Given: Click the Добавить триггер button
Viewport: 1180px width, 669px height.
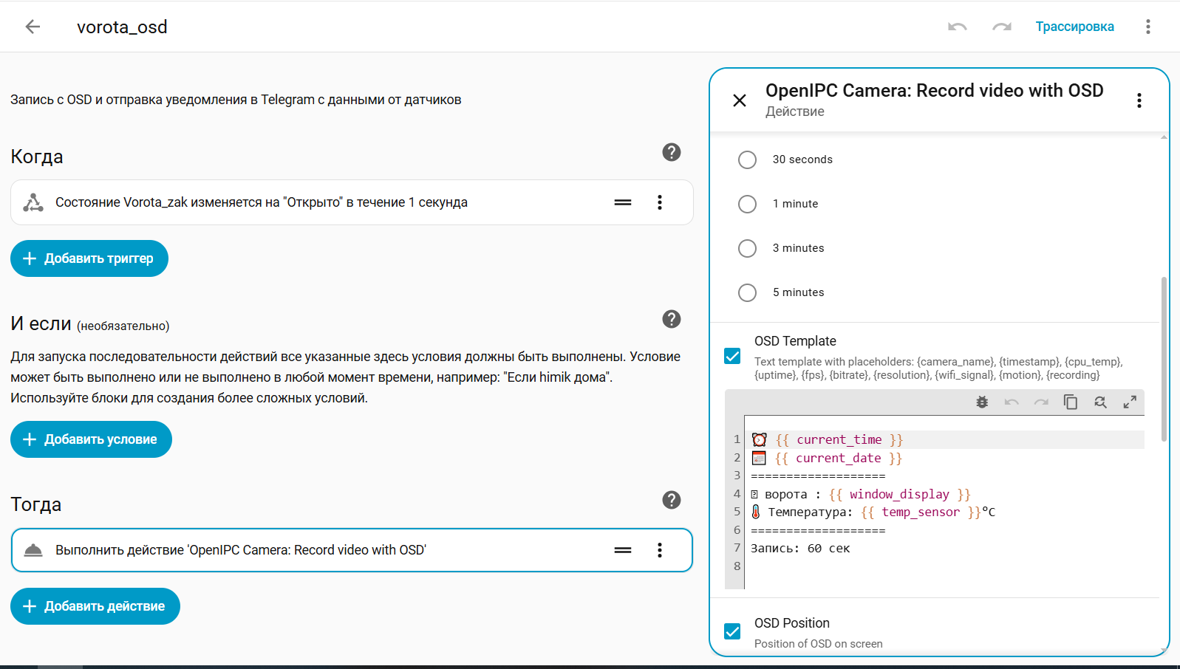Looking at the screenshot, I should coord(89,258).
